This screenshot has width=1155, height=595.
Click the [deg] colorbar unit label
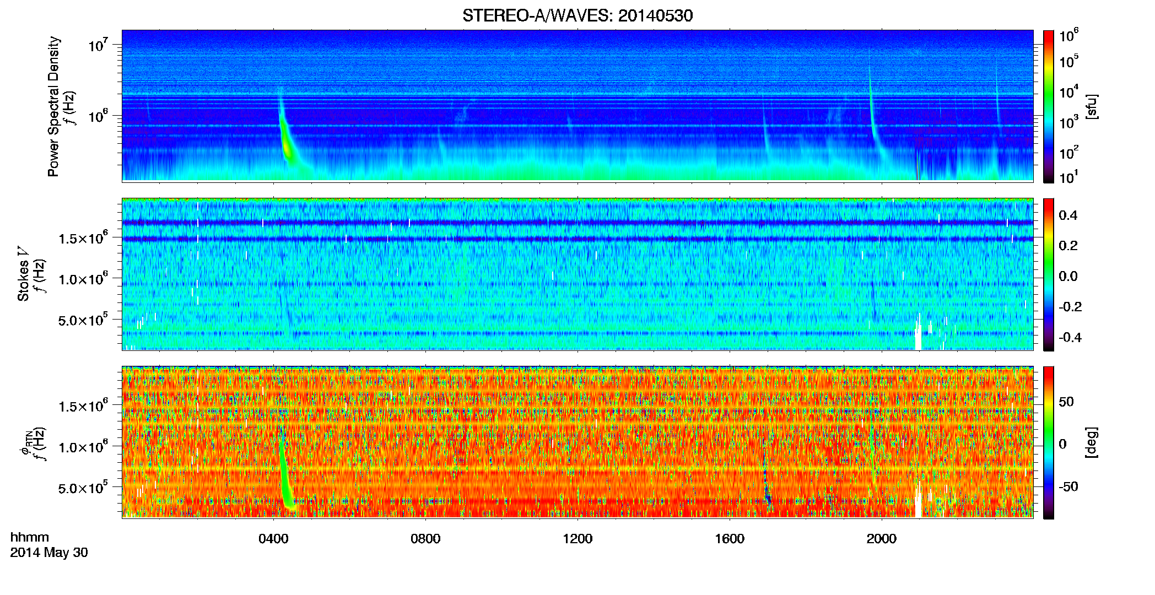click(x=1091, y=442)
